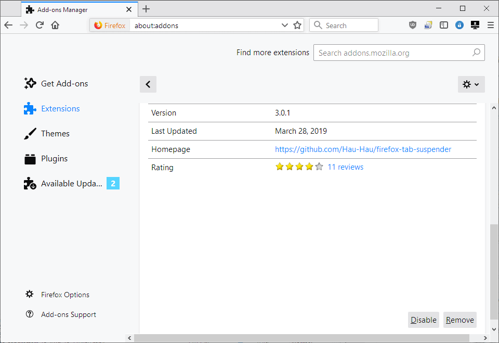This screenshot has width=499, height=343.
Task: Open the gear tools dropdown for add-ons
Action: pyautogui.click(x=471, y=84)
